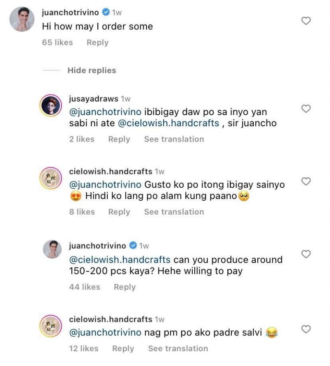Like juanchotrivino's "Hi how may I order some" comment
This screenshot has height=366, width=330.
(306, 21)
